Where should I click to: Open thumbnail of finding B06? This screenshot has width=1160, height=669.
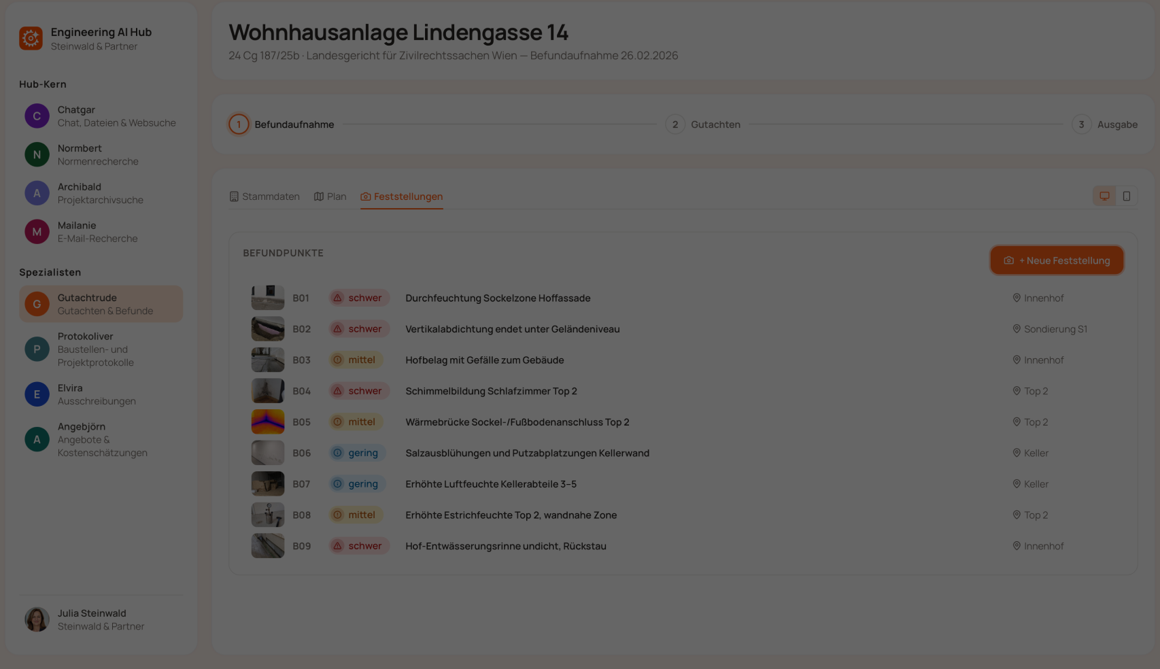tap(268, 453)
